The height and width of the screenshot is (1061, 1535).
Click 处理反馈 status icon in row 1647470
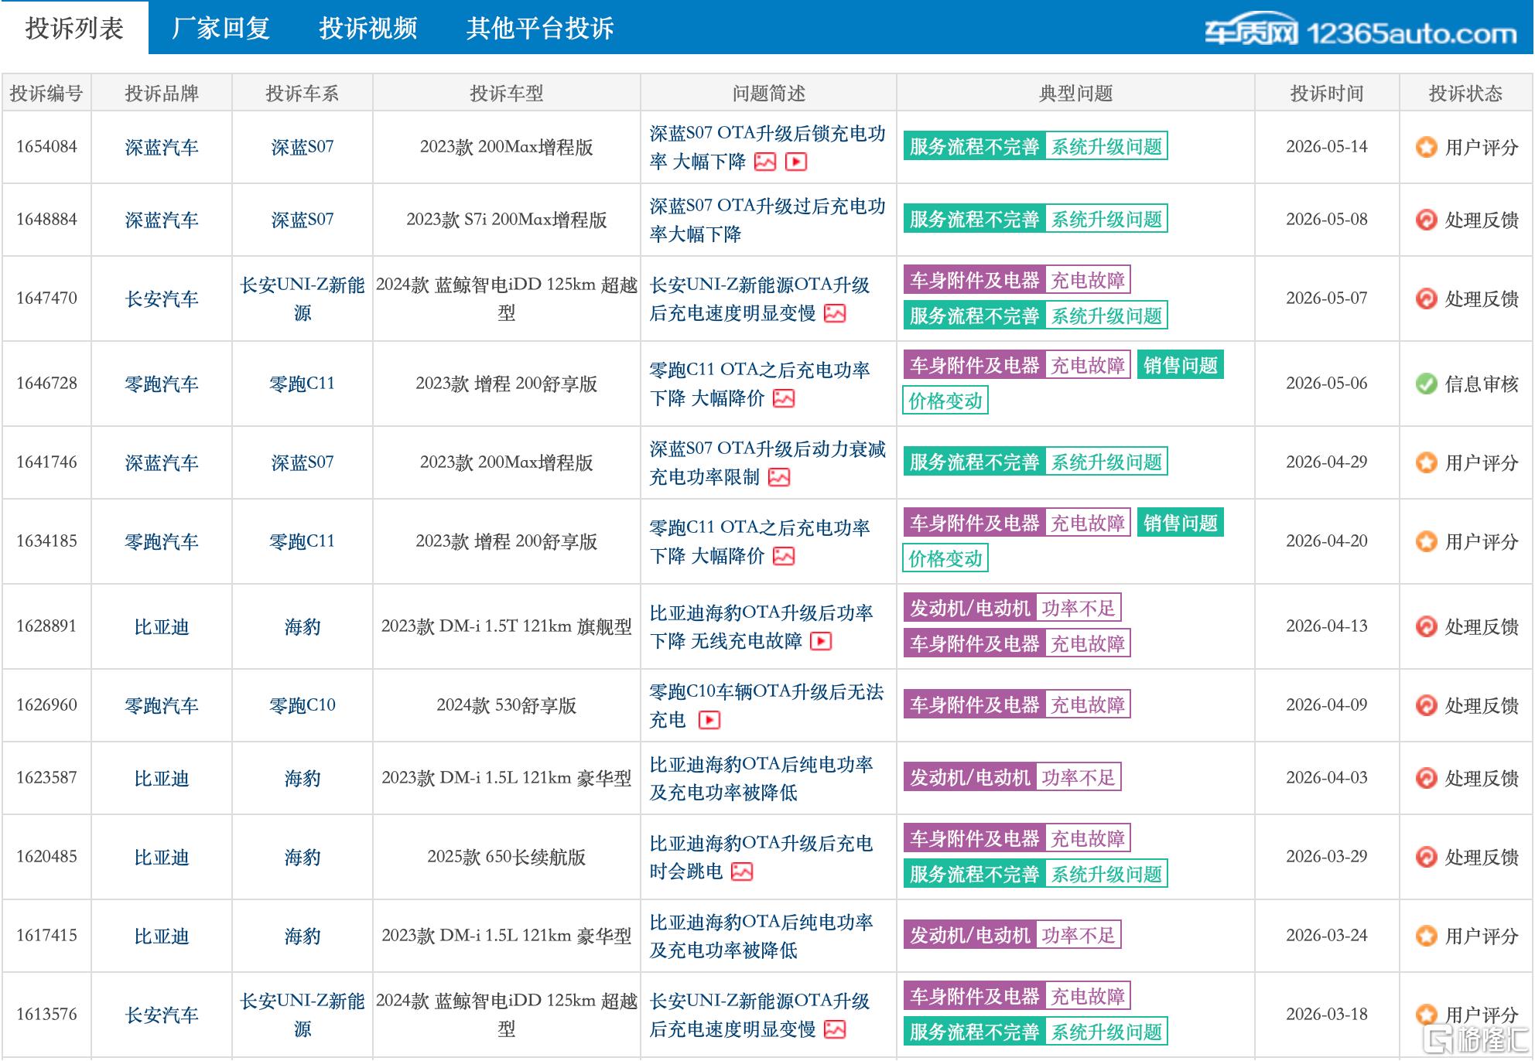1426,299
